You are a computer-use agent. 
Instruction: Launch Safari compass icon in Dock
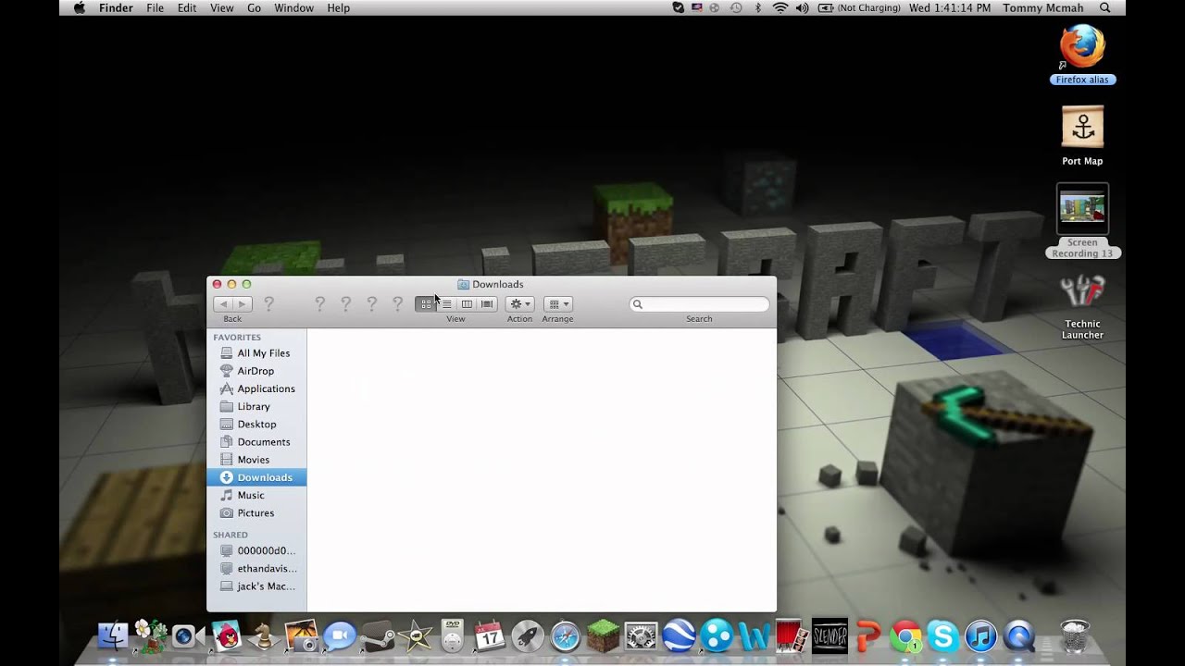pyautogui.click(x=565, y=636)
